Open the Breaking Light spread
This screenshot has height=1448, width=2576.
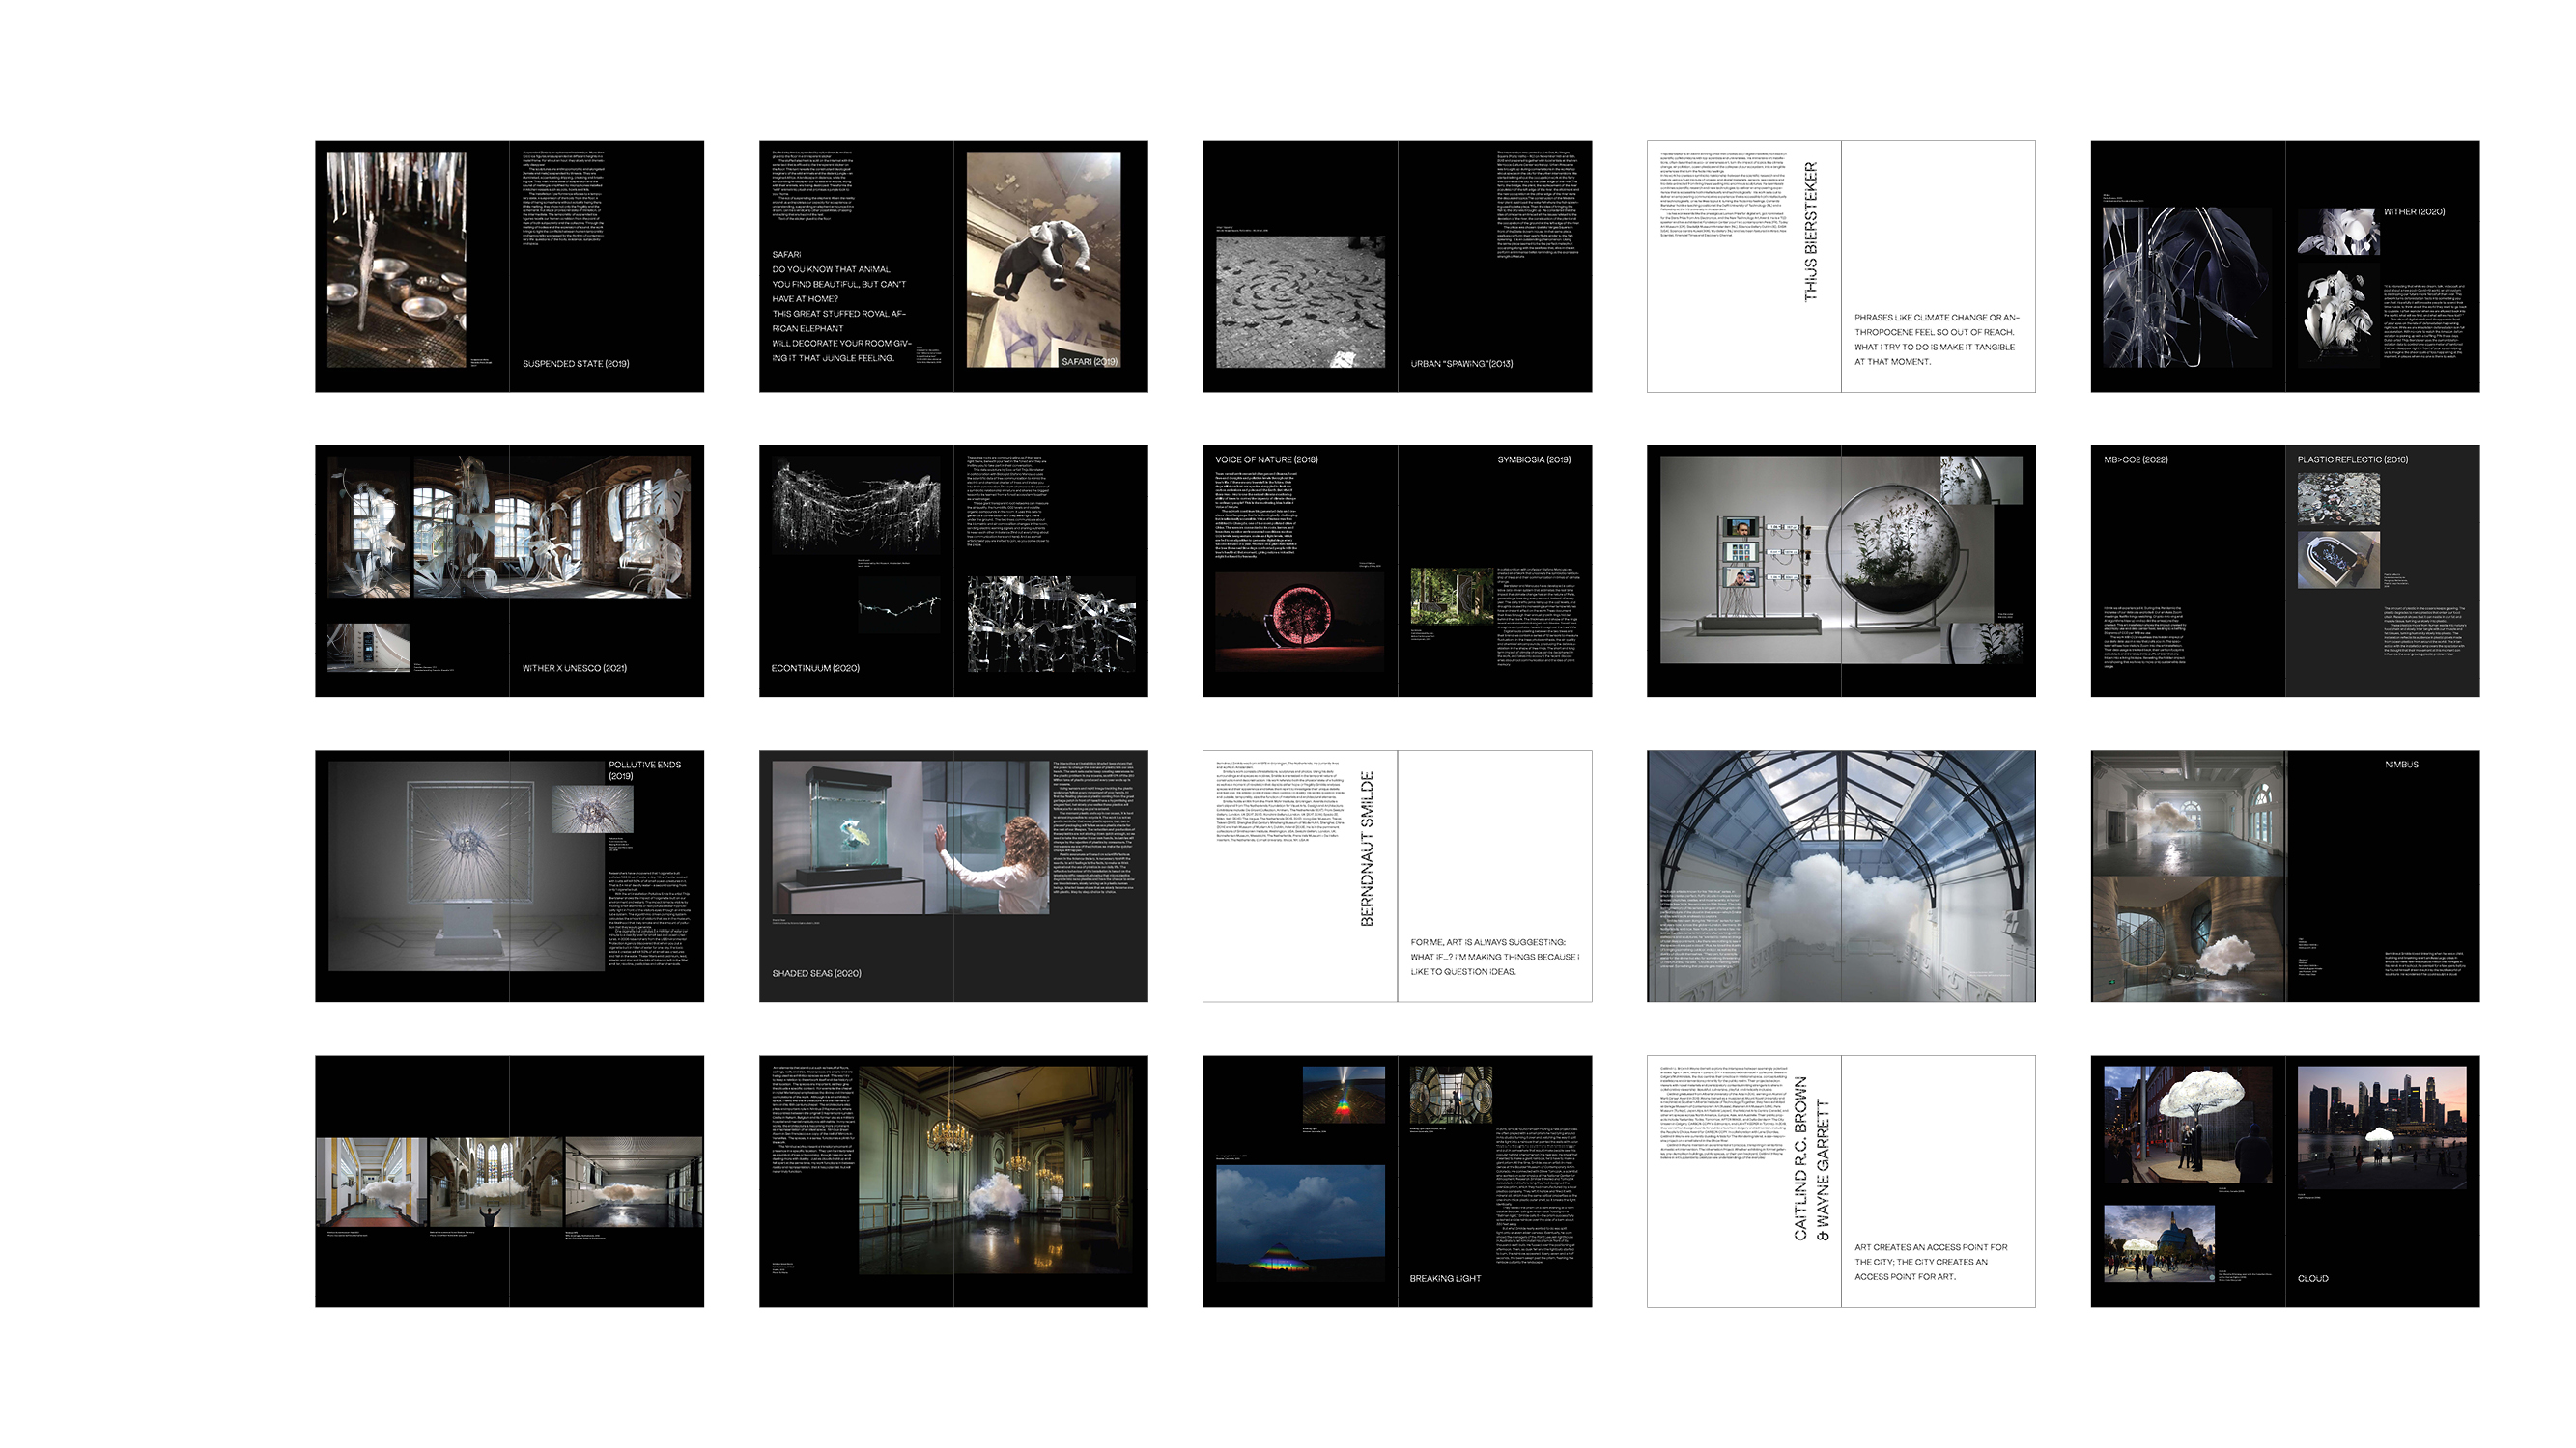[x=1397, y=1181]
